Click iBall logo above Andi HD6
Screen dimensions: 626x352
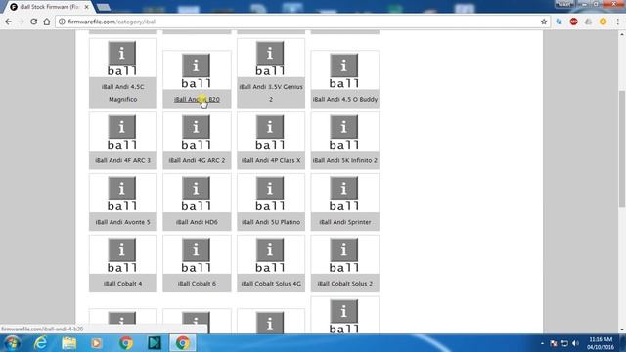pos(196,194)
